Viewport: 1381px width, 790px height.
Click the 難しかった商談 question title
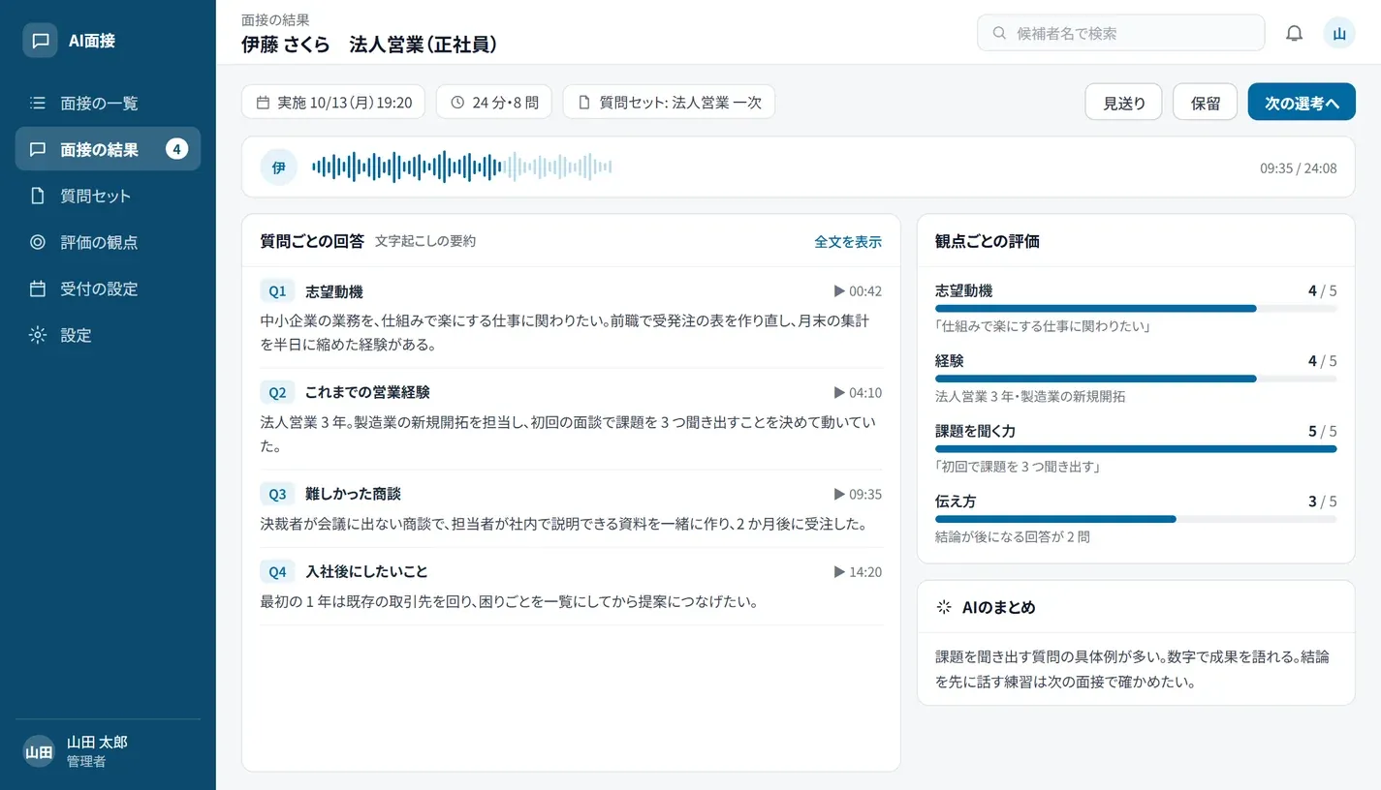point(353,495)
